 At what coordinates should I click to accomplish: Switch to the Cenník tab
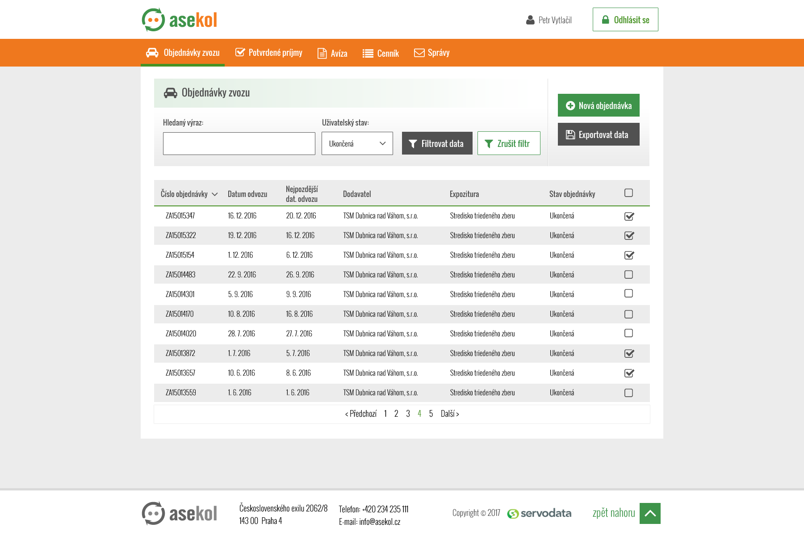point(381,54)
